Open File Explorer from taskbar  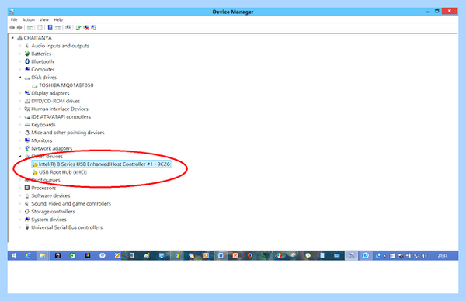coord(43,255)
